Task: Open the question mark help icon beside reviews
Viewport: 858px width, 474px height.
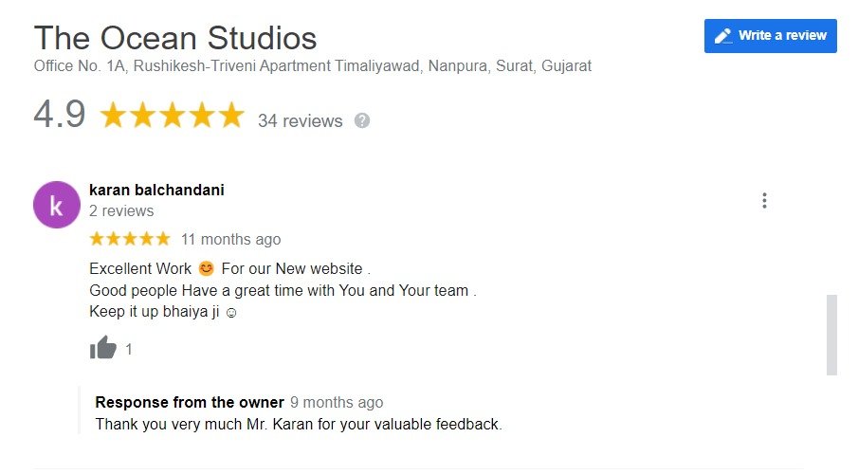Action: coord(362,120)
